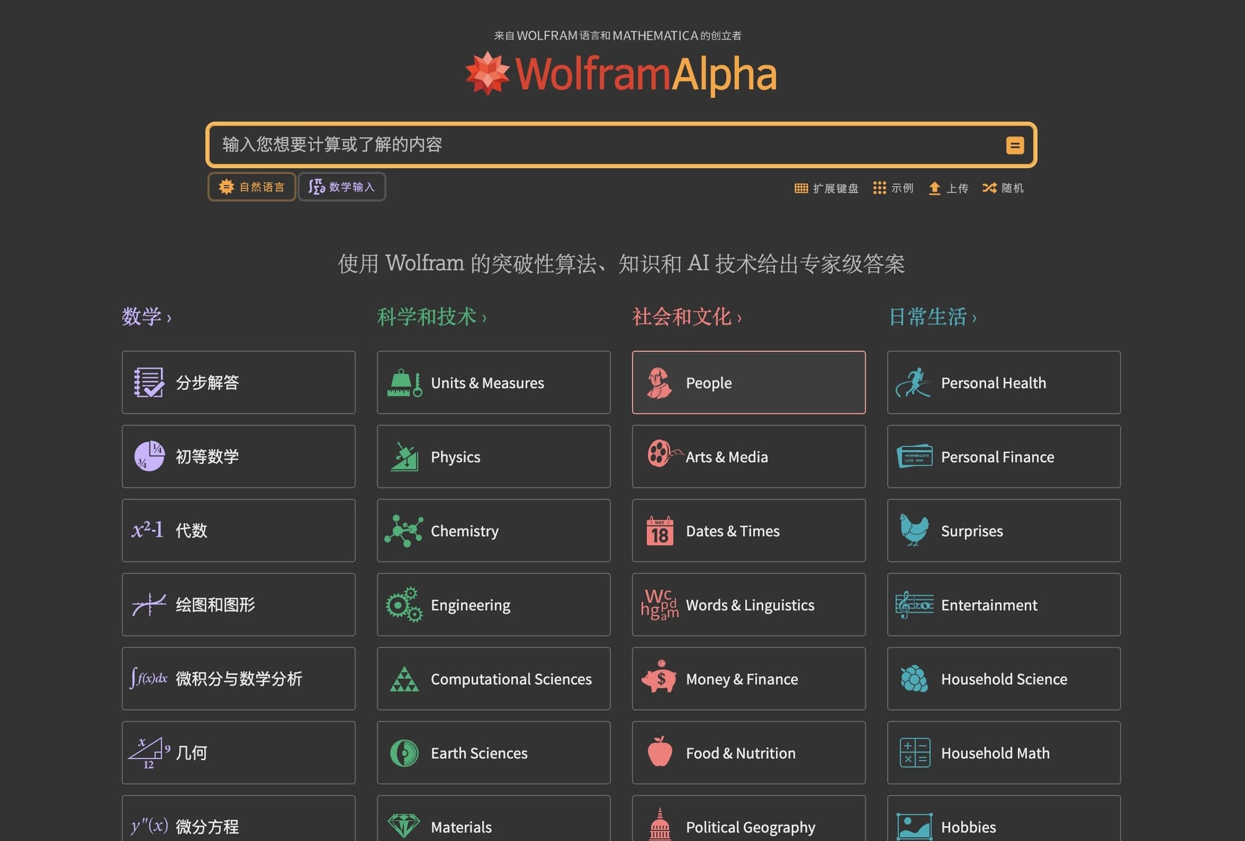
Task: Click the 微分方程 y''(x) icon
Action: [149, 826]
